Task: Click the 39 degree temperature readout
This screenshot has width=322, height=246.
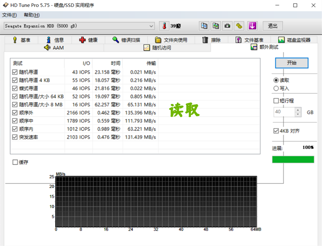Action: (176, 26)
